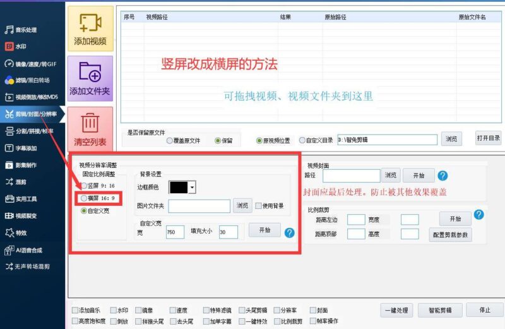Open 镜像/速度/转GIF section
Screen dimensions: 505x329
(30, 64)
